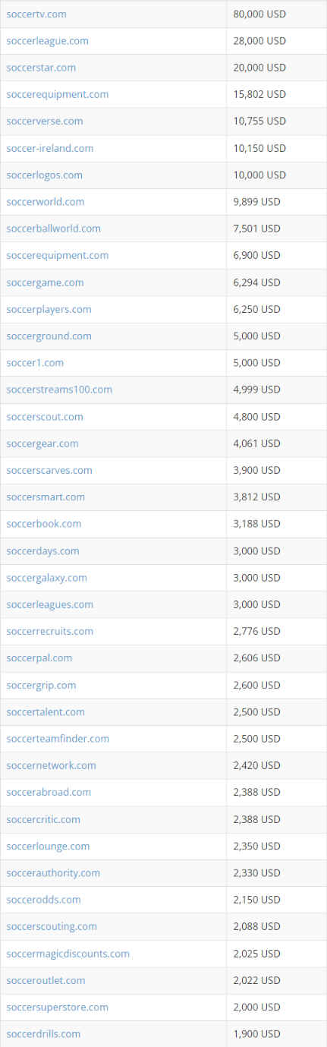Viewport: 327px width, 1047px height.
Task: Open the soccergame.com link
Action: point(45,282)
